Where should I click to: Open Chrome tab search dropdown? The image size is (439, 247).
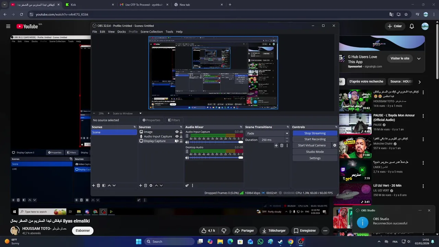tap(4, 5)
